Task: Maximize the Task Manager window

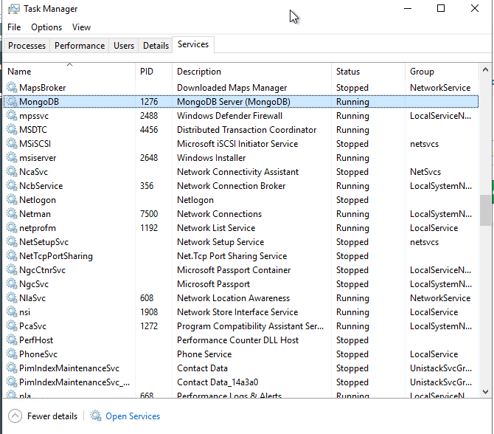Action: click(x=441, y=8)
